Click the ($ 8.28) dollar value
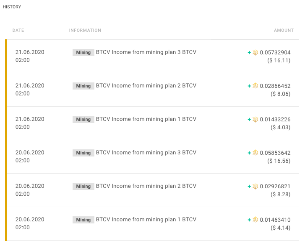 (280, 194)
